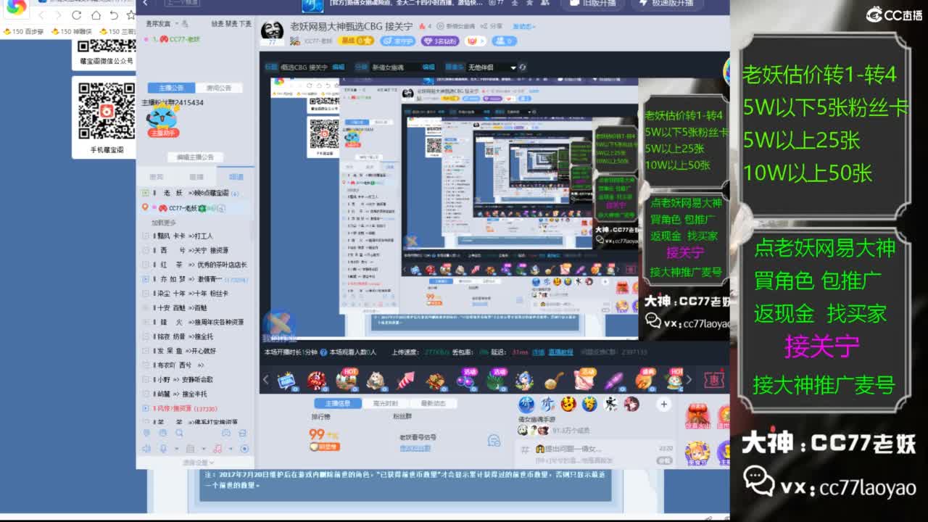Click the streamer avatar with mask
This screenshot has width=928, height=522.
[x=272, y=32]
